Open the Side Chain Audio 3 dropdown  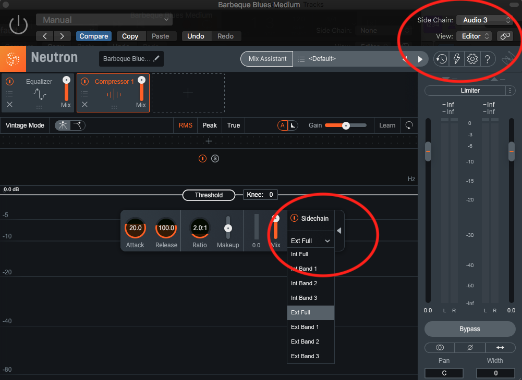pos(484,20)
